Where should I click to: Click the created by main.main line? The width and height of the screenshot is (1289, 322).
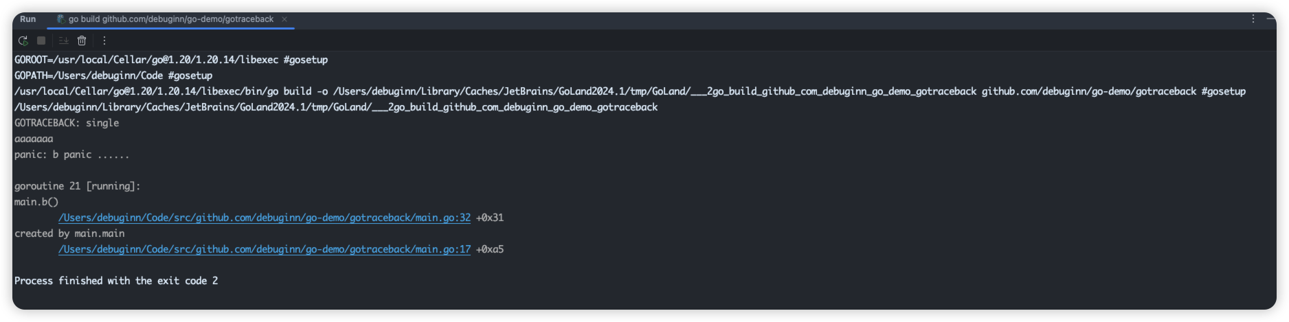[x=69, y=233]
